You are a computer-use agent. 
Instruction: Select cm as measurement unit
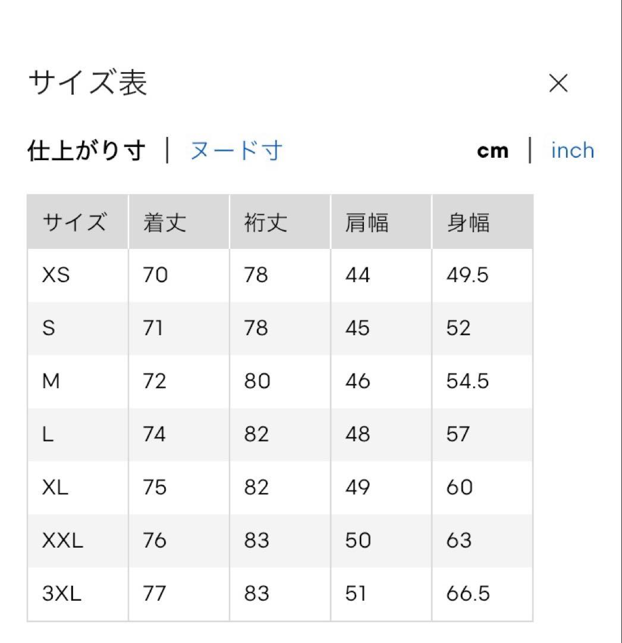pyautogui.click(x=492, y=151)
